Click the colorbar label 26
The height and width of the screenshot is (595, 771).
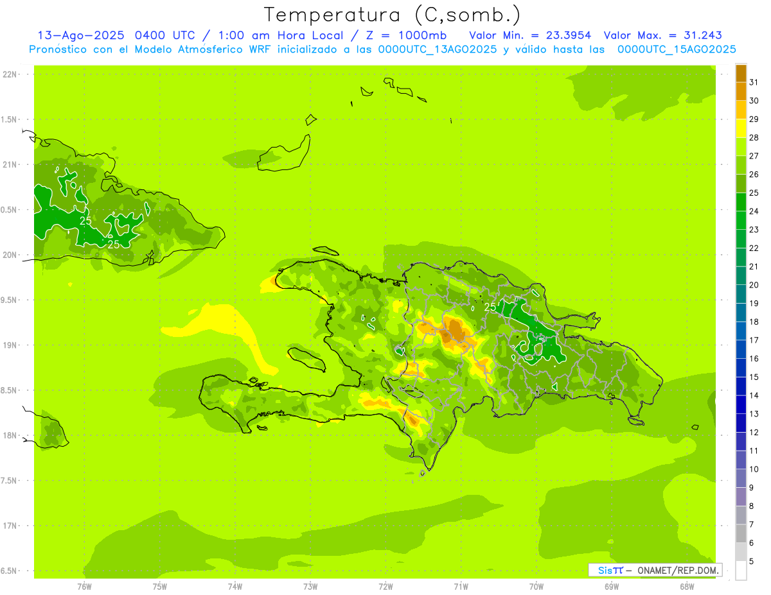tap(754, 174)
